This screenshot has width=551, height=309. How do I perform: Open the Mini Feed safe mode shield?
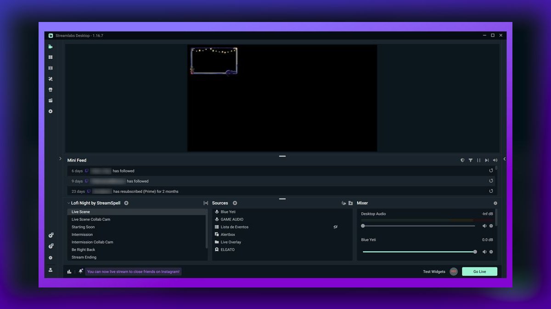pyautogui.click(x=462, y=160)
